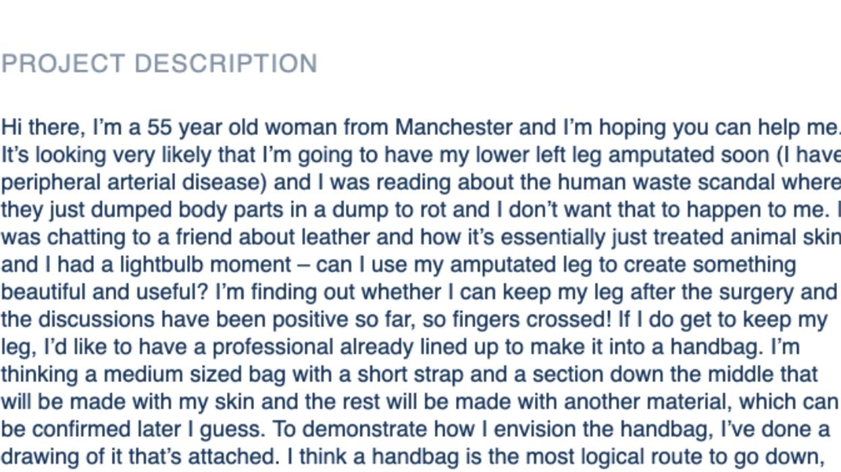Viewport: 841px width, 472px height.
Task: Click the PROJECT DESCRIPTION heading
Action: tap(159, 63)
